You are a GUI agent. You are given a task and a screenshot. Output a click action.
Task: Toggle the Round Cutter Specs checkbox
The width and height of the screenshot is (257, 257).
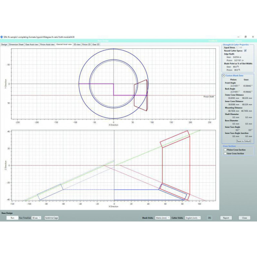tap(245, 51)
